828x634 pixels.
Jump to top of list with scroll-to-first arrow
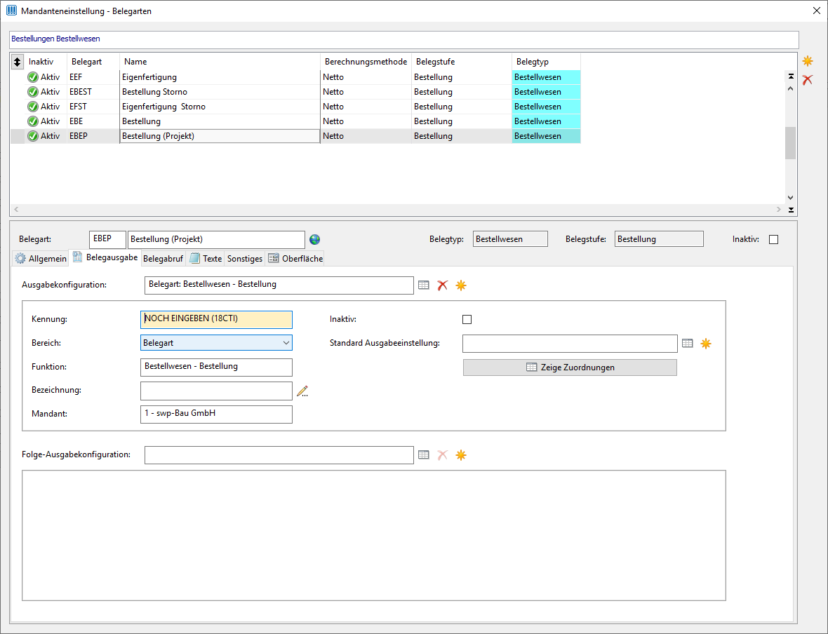click(791, 76)
